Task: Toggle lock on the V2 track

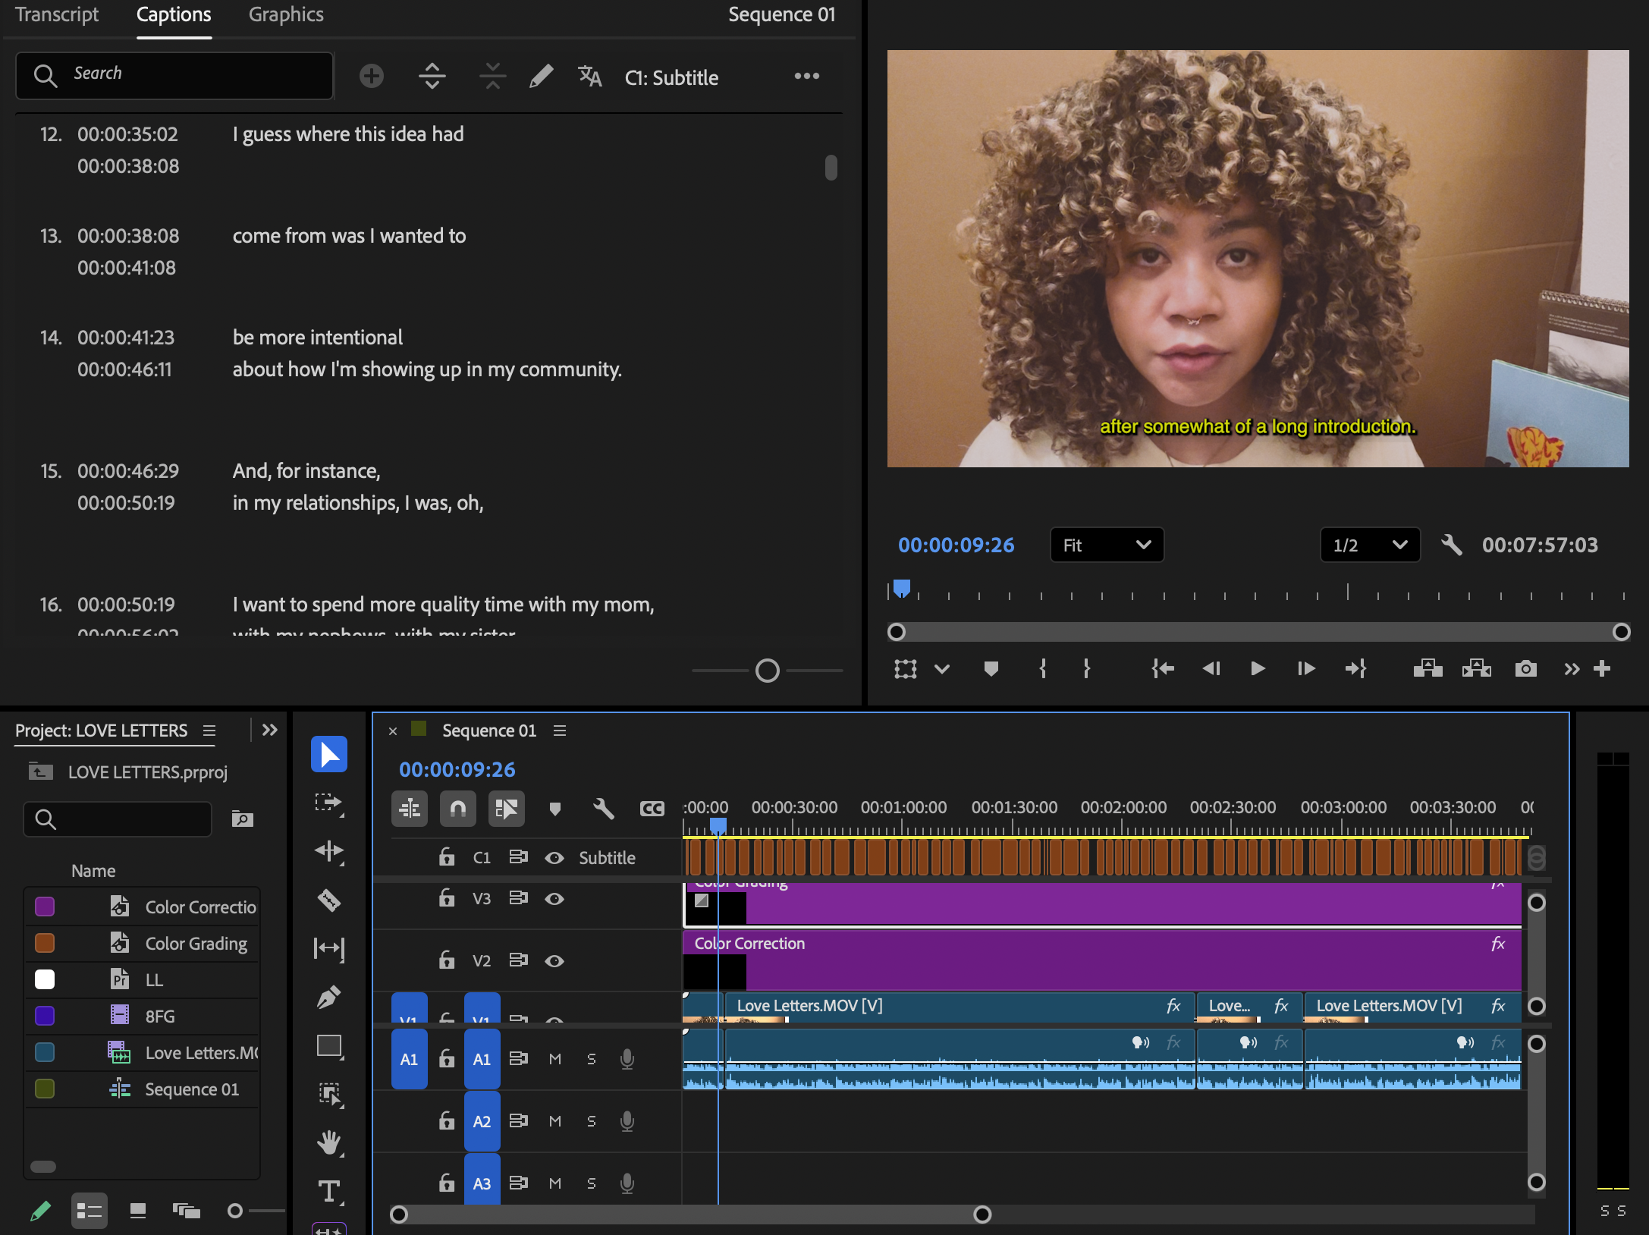Action: coord(447,960)
